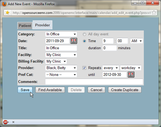Expand the workday repeat unit dropdown
Viewport: 161px width, 127px height.
pyautogui.click(x=131, y=68)
